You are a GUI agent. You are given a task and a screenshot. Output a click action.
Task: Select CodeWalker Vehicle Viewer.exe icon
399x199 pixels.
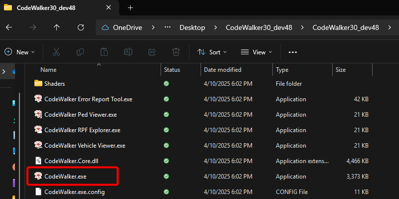coord(38,145)
